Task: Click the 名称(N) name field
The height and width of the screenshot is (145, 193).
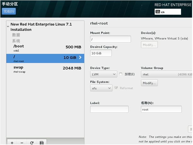Action: pyautogui.click(x=161, y=109)
